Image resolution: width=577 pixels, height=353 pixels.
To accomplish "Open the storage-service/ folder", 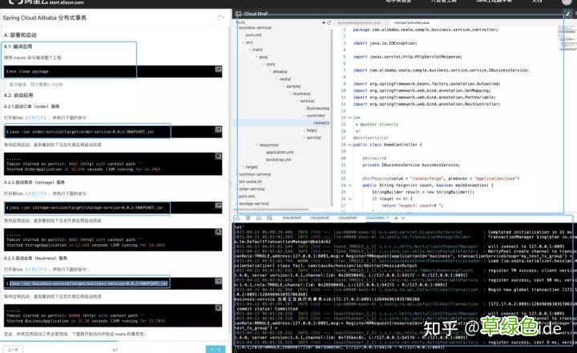I will click(254, 203).
